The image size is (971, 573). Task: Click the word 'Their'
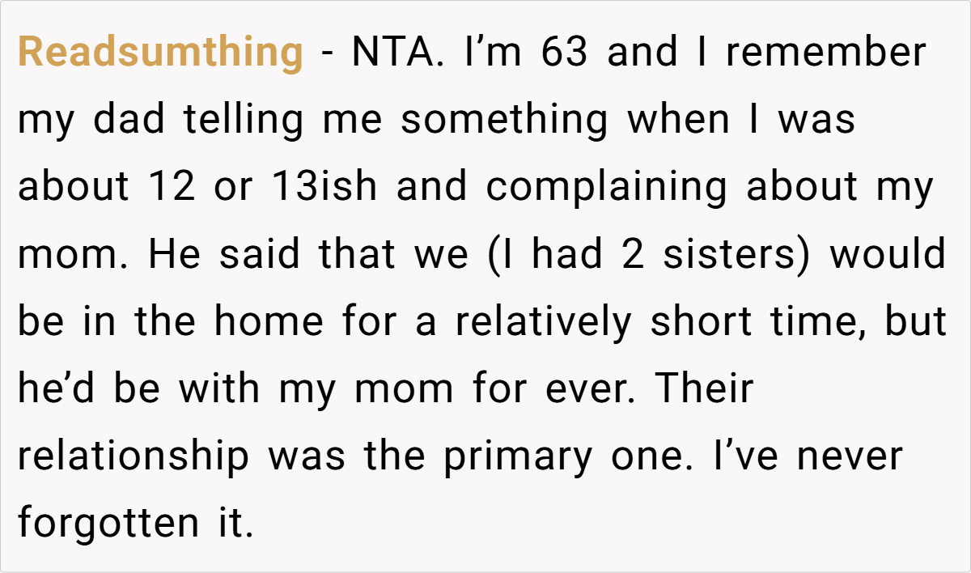click(x=704, y=389)
